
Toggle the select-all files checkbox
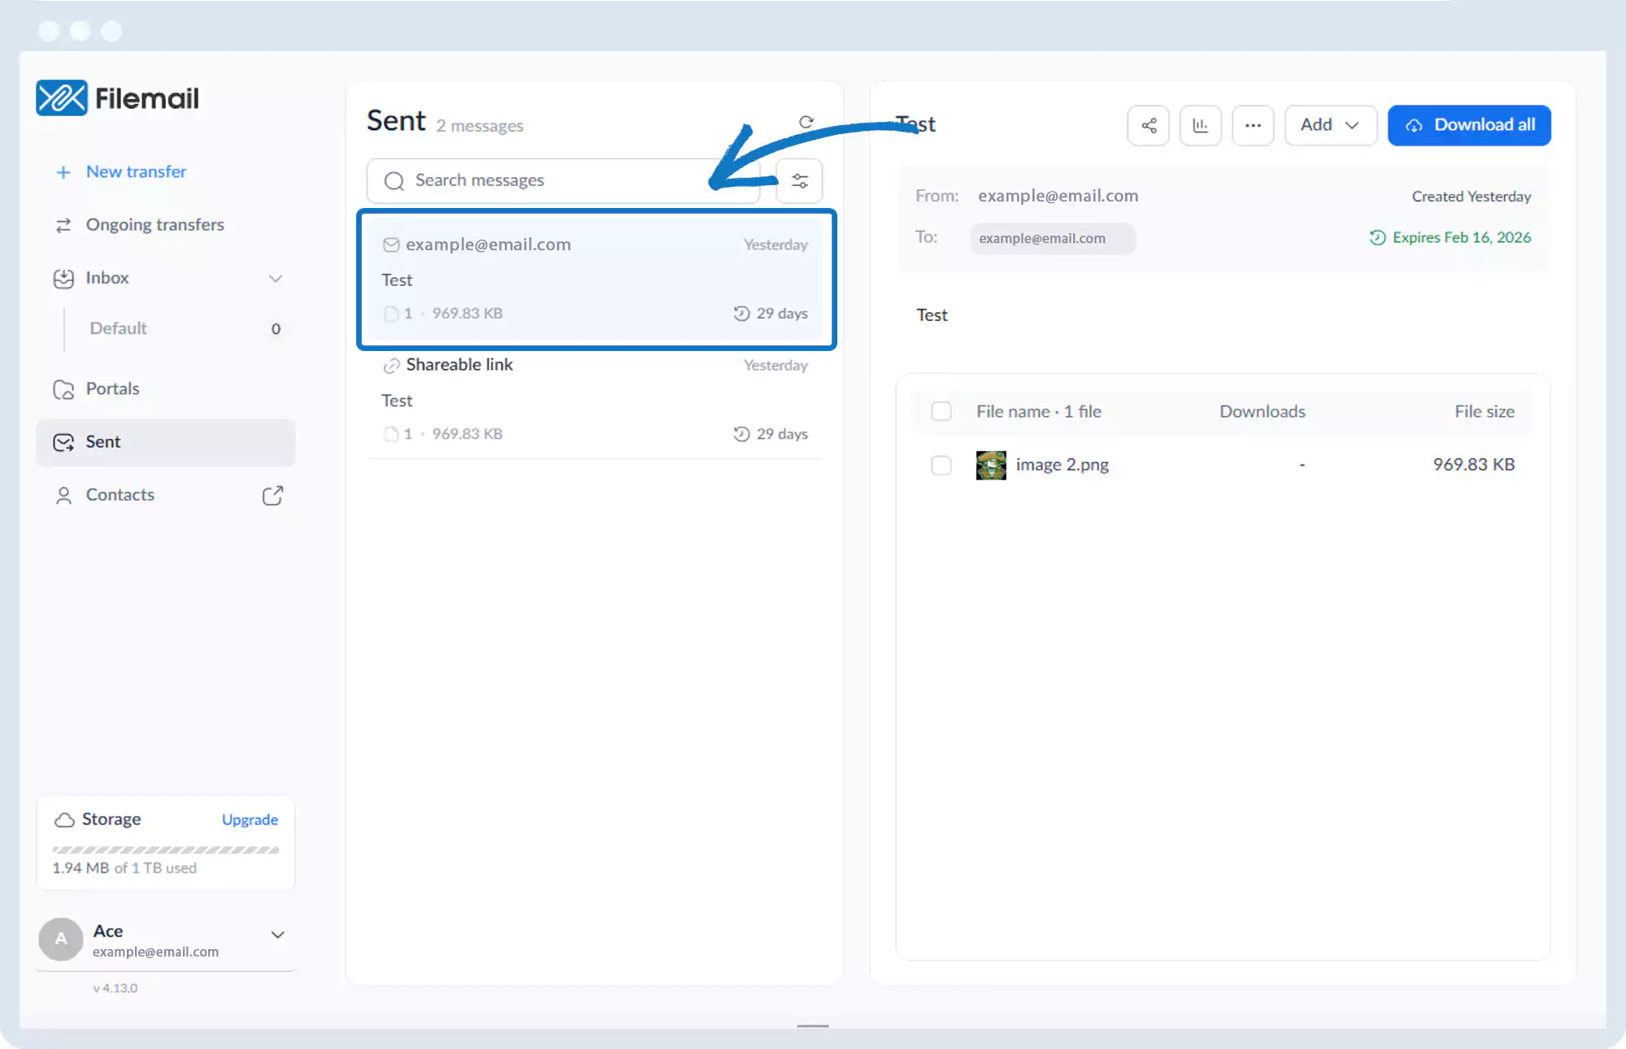(x=941, y=411)
